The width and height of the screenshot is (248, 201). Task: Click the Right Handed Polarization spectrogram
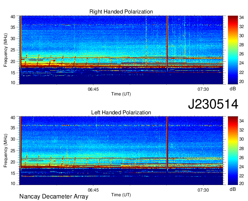coord(121,50)
